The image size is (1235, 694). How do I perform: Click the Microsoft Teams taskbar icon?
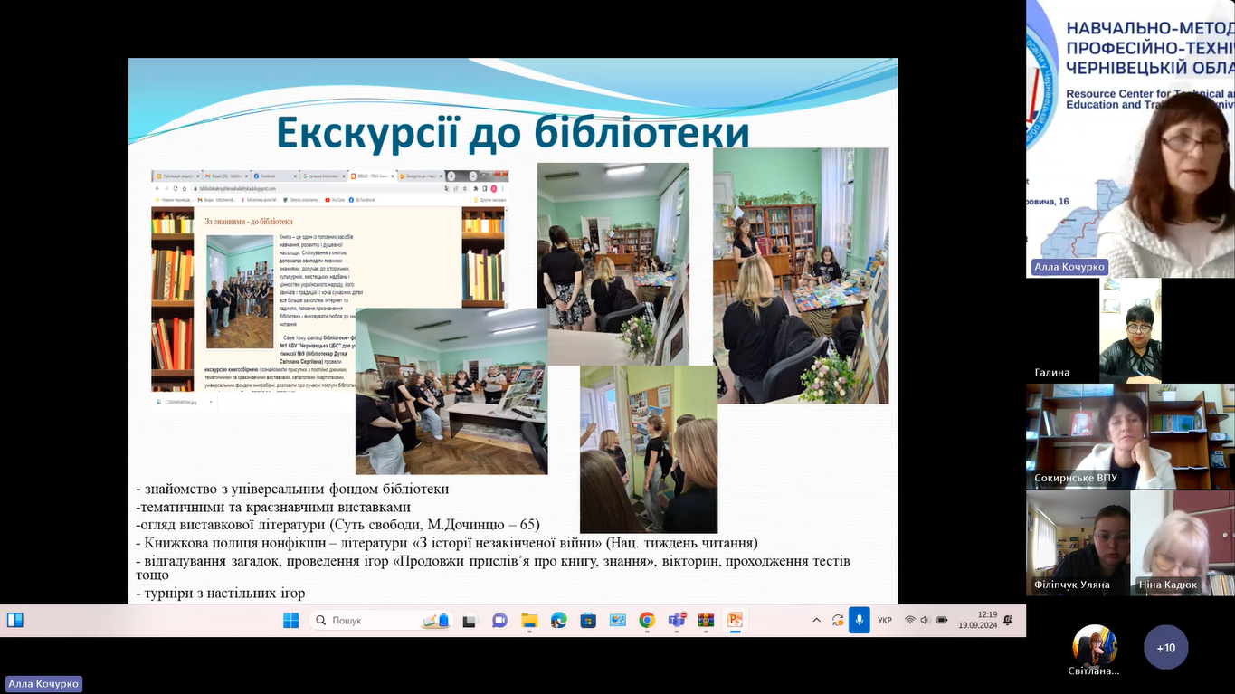[x=676, y=621]
